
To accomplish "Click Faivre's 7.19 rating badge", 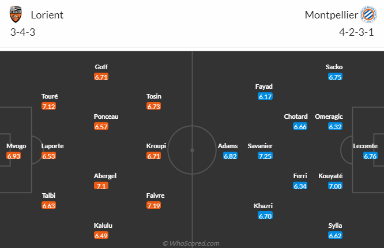I will (x=154, y=205).
